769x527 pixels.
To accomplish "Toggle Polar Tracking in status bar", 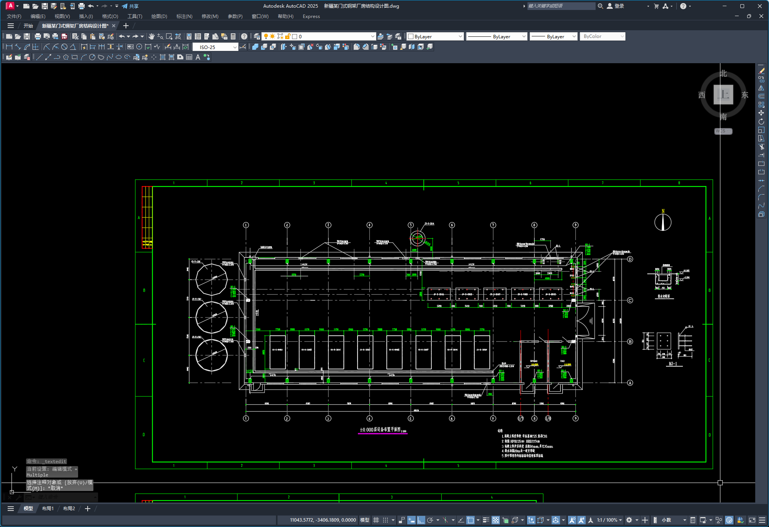I will coord(430,520).
